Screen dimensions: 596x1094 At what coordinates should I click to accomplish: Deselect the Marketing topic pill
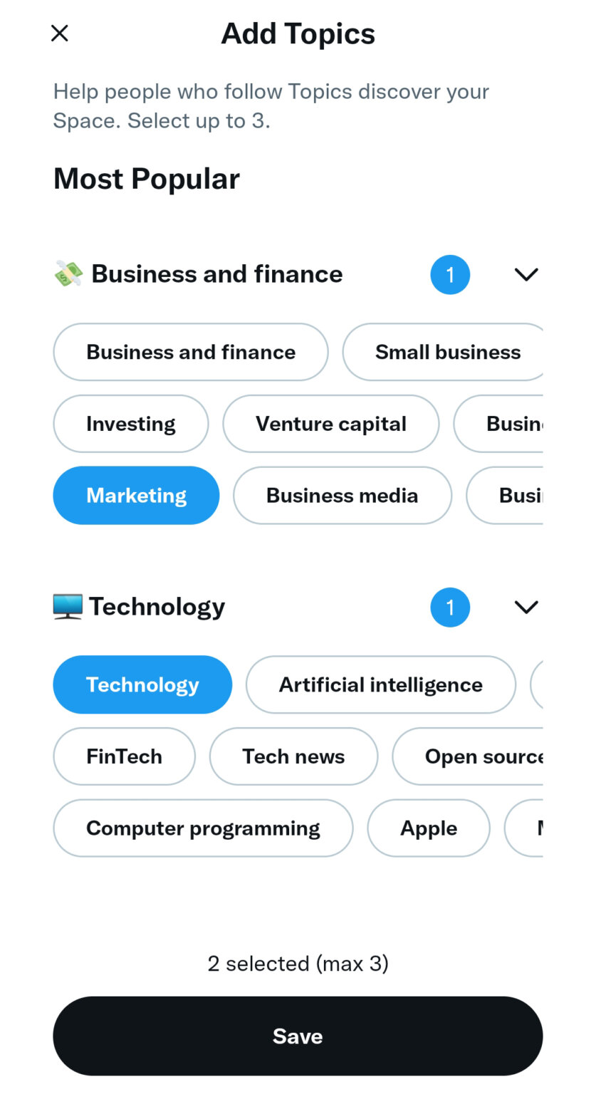pos(135,495)
